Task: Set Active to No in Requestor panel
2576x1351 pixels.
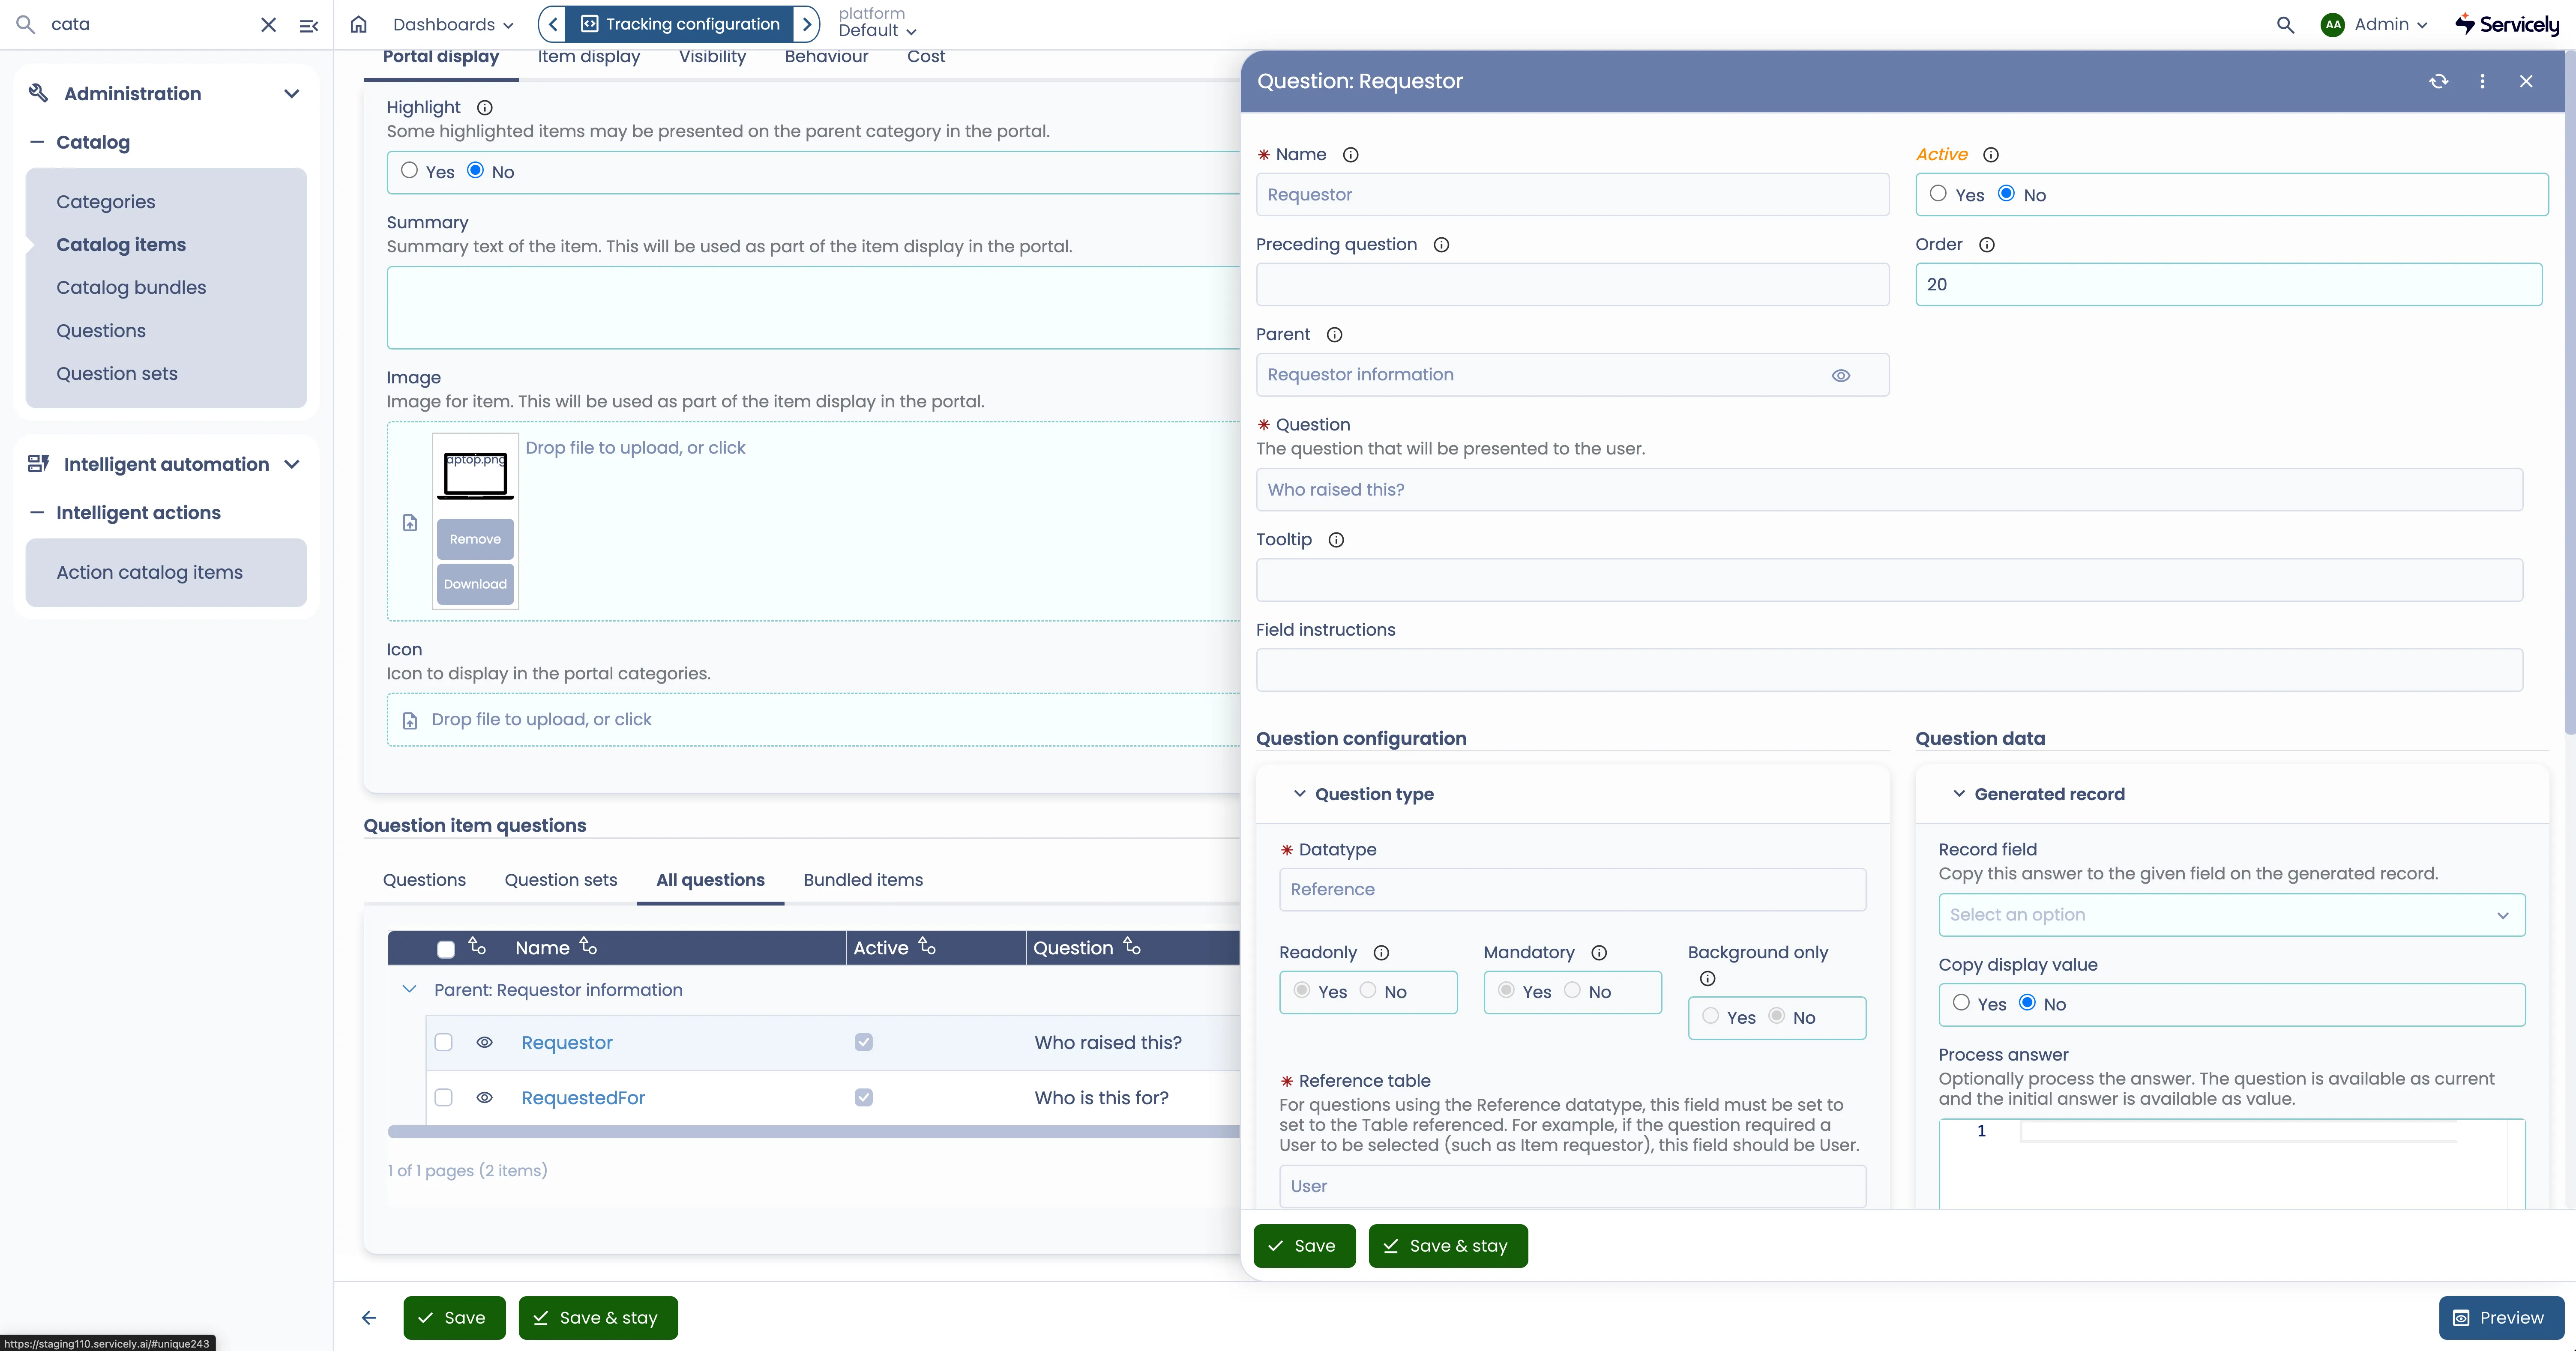Action: pos(2006,193)
